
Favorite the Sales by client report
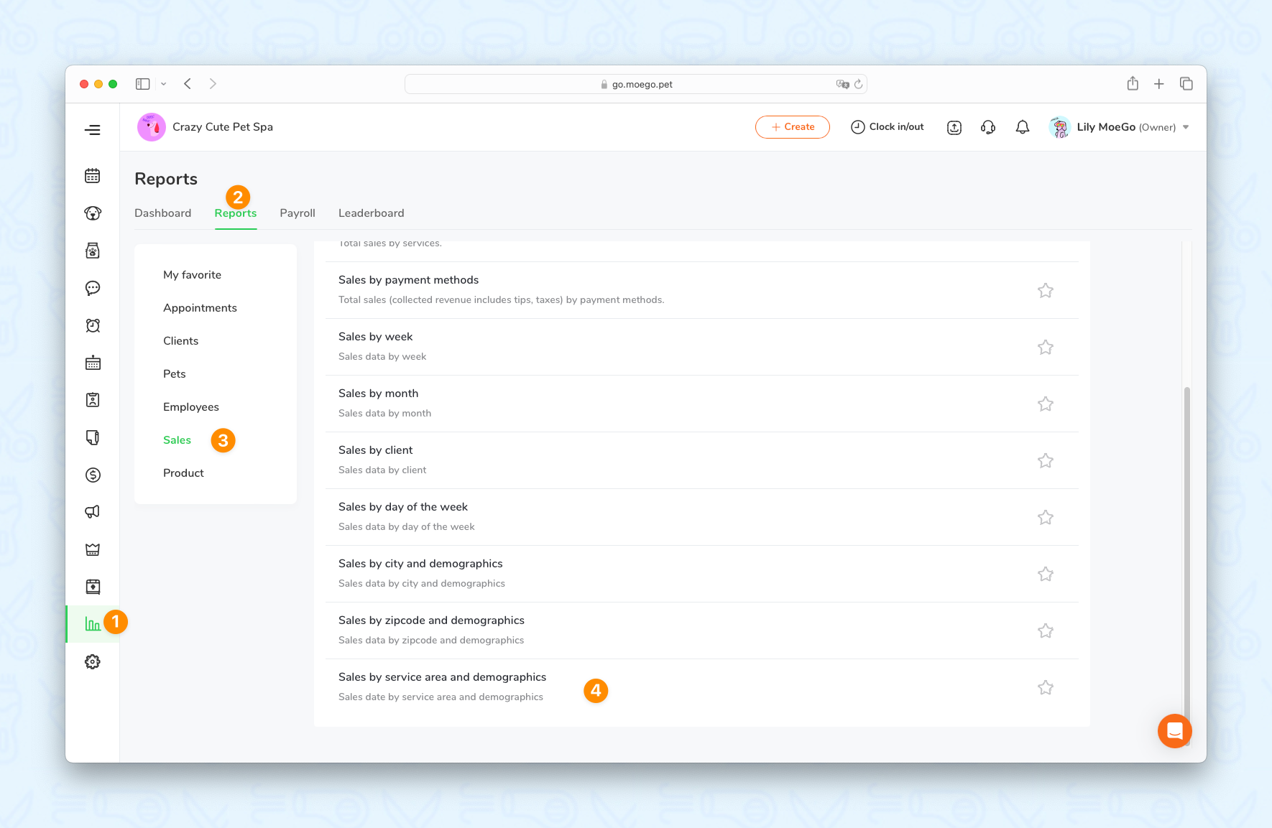click(1046, 460)
